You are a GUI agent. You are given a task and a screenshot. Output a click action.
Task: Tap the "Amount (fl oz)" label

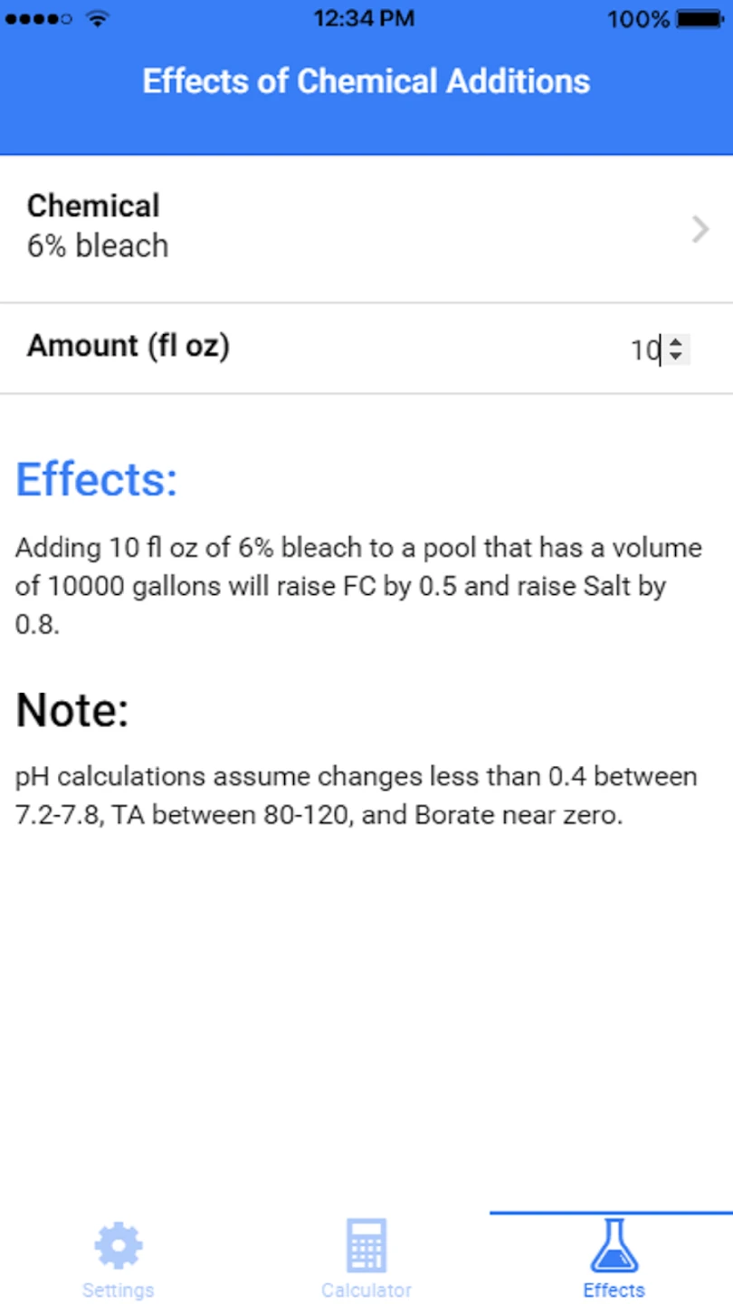pyautogui.click(x=129, y=345)
